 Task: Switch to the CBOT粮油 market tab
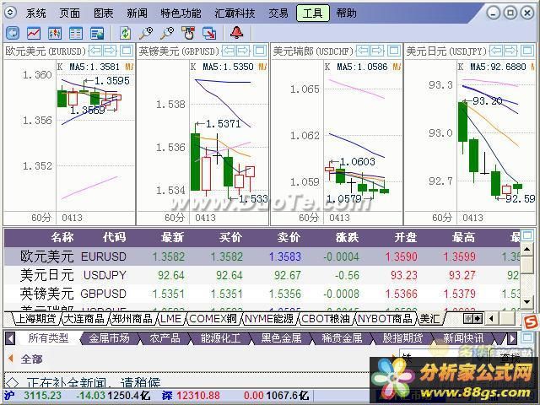click(326, 319)
